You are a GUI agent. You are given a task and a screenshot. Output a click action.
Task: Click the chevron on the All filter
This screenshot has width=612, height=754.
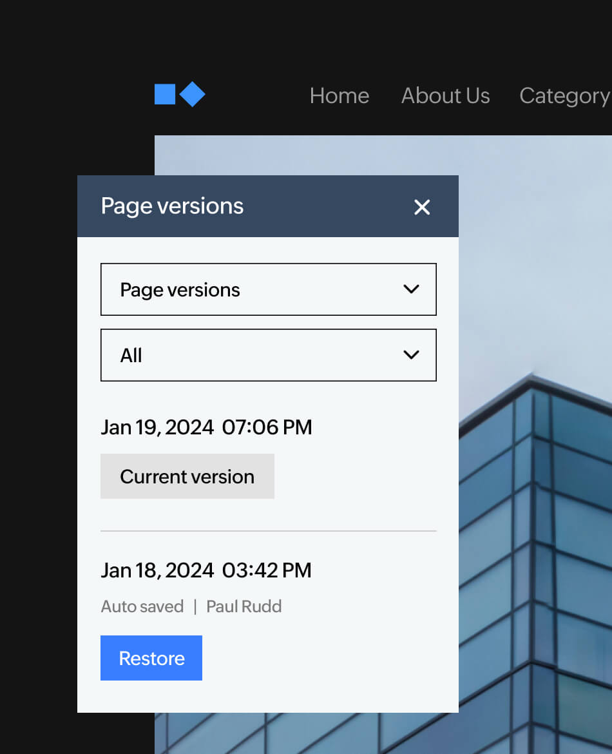411,354
